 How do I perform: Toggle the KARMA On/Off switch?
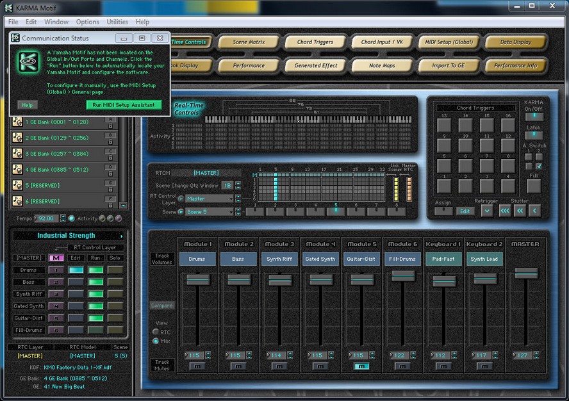(x=533, y=117)
